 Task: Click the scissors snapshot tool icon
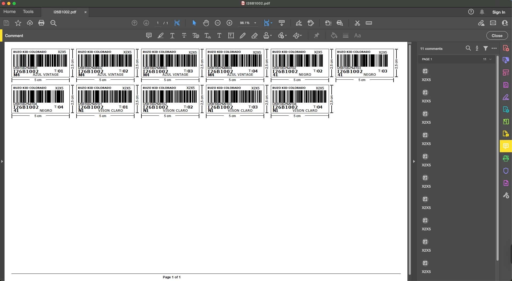pos(357,23)
